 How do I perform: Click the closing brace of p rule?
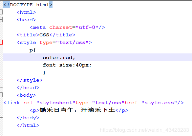(44, 72)
